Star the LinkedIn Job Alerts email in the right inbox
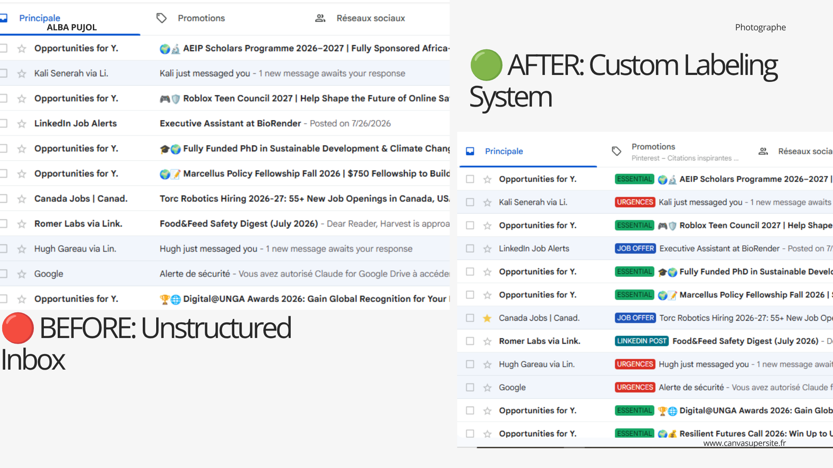The height and width of the screenshot is (468, 833). tap(487, 249)
